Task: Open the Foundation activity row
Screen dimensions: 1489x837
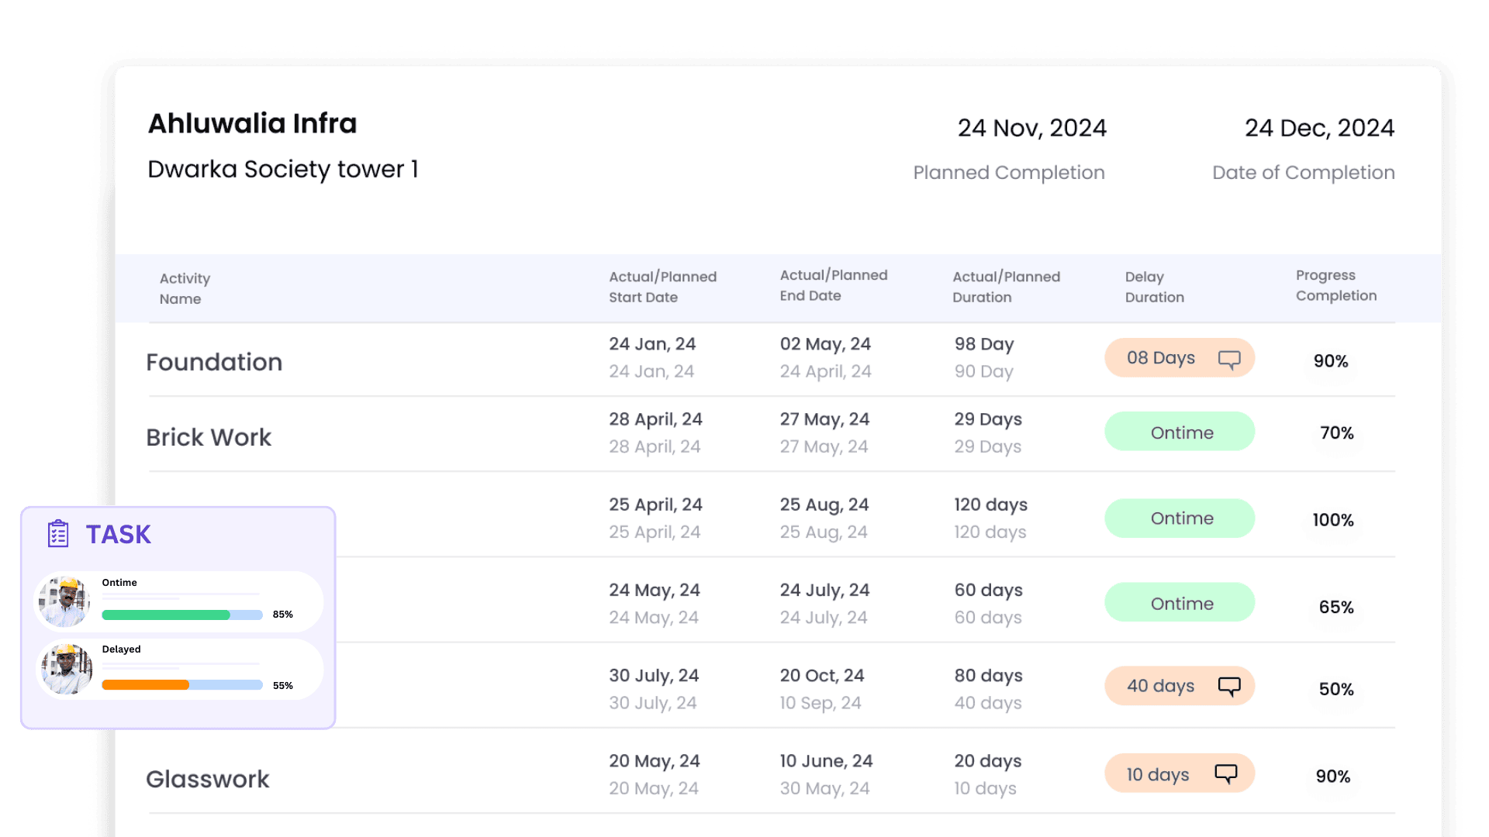Action: pyautogui.click(x=214, y=362)
